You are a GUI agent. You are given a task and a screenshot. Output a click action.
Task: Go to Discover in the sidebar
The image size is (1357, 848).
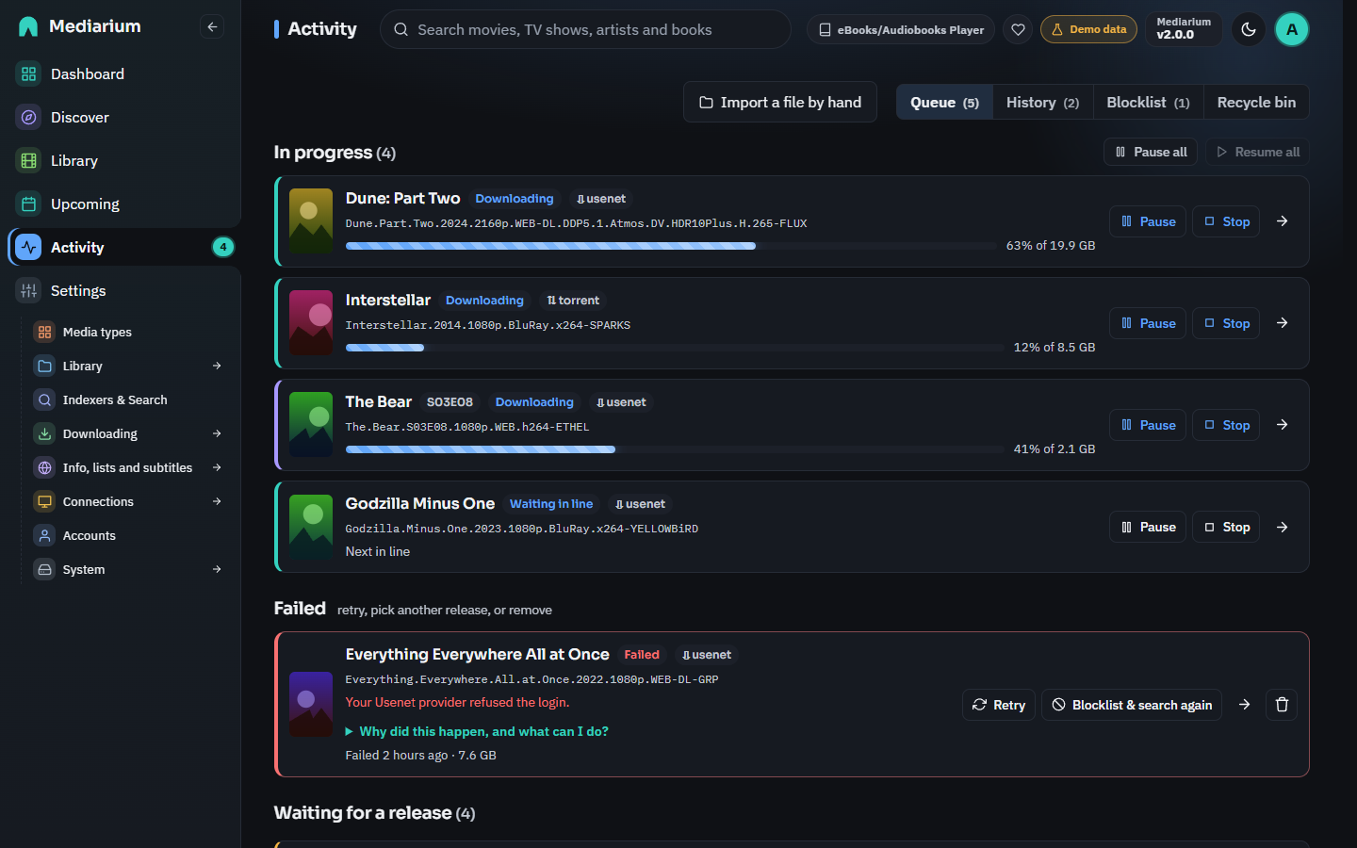121,117
